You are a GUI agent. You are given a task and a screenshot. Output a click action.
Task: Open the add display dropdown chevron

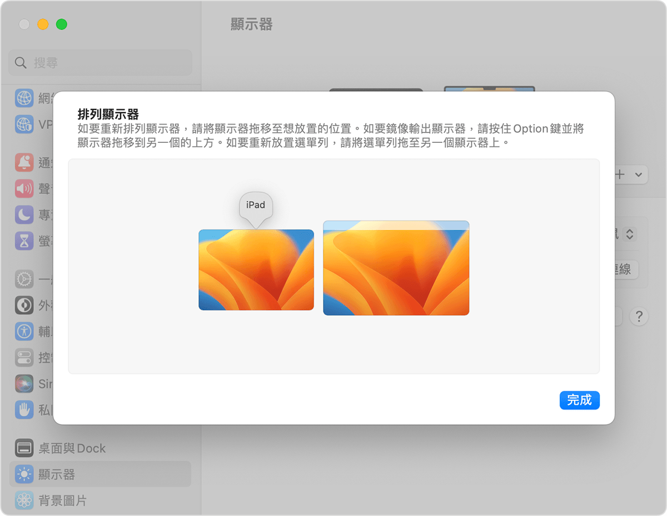[x=638, y=175]
